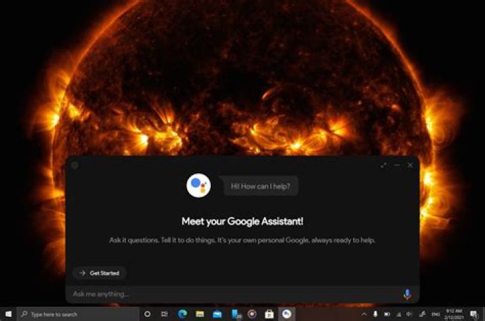
Task: Open the clock showing 9:12 AM
Action: [454, 314]
